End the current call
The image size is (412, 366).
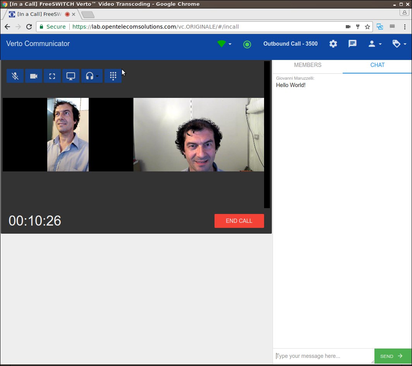[239, 221]
